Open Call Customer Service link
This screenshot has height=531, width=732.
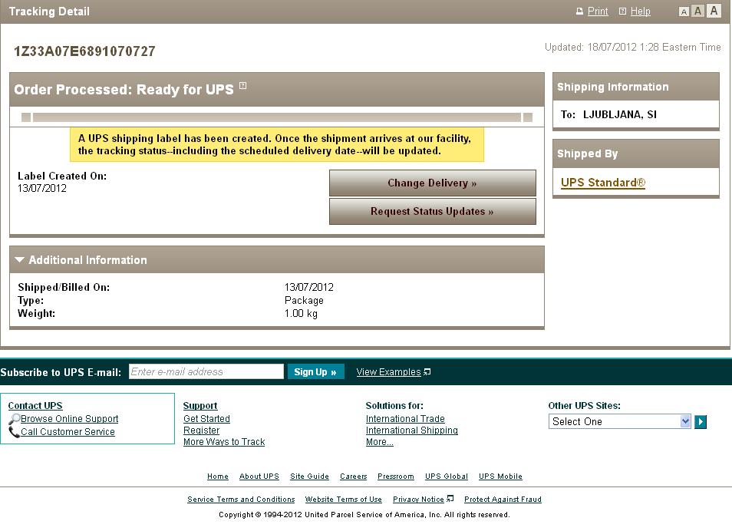pos(68,431)
